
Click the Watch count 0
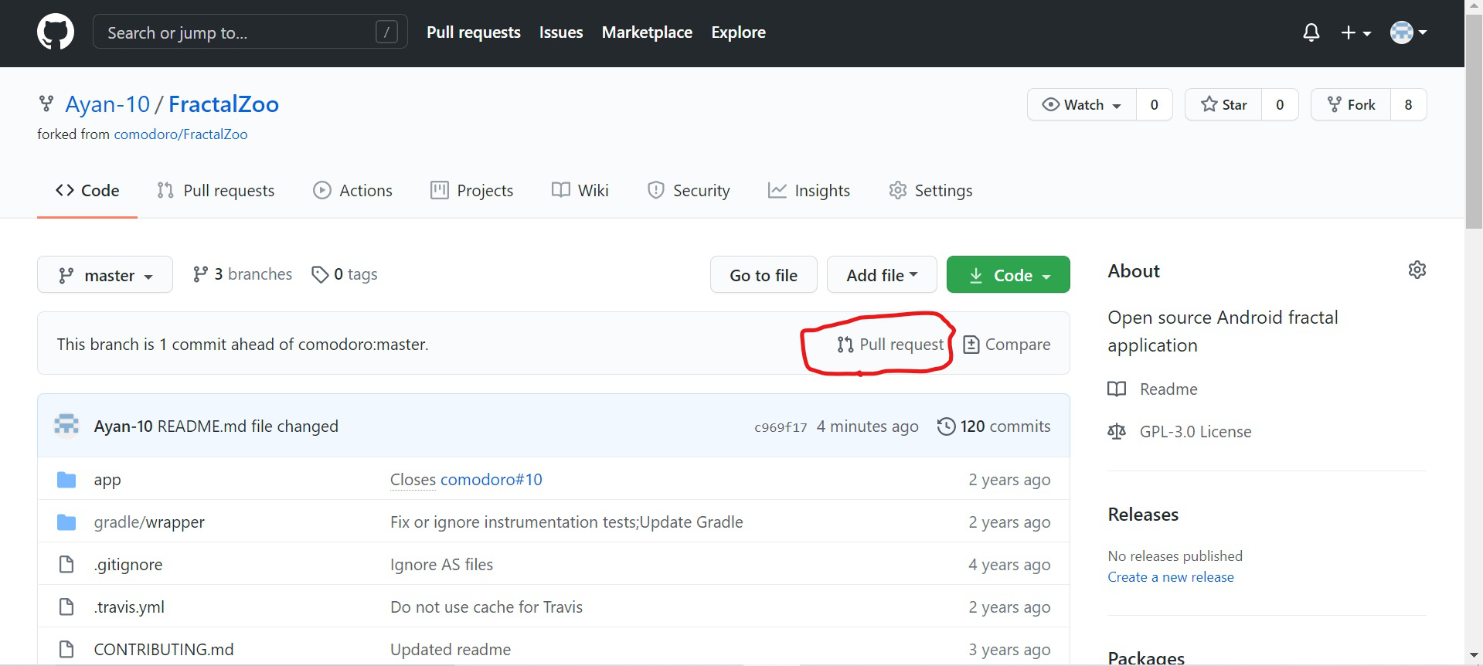1155,104
